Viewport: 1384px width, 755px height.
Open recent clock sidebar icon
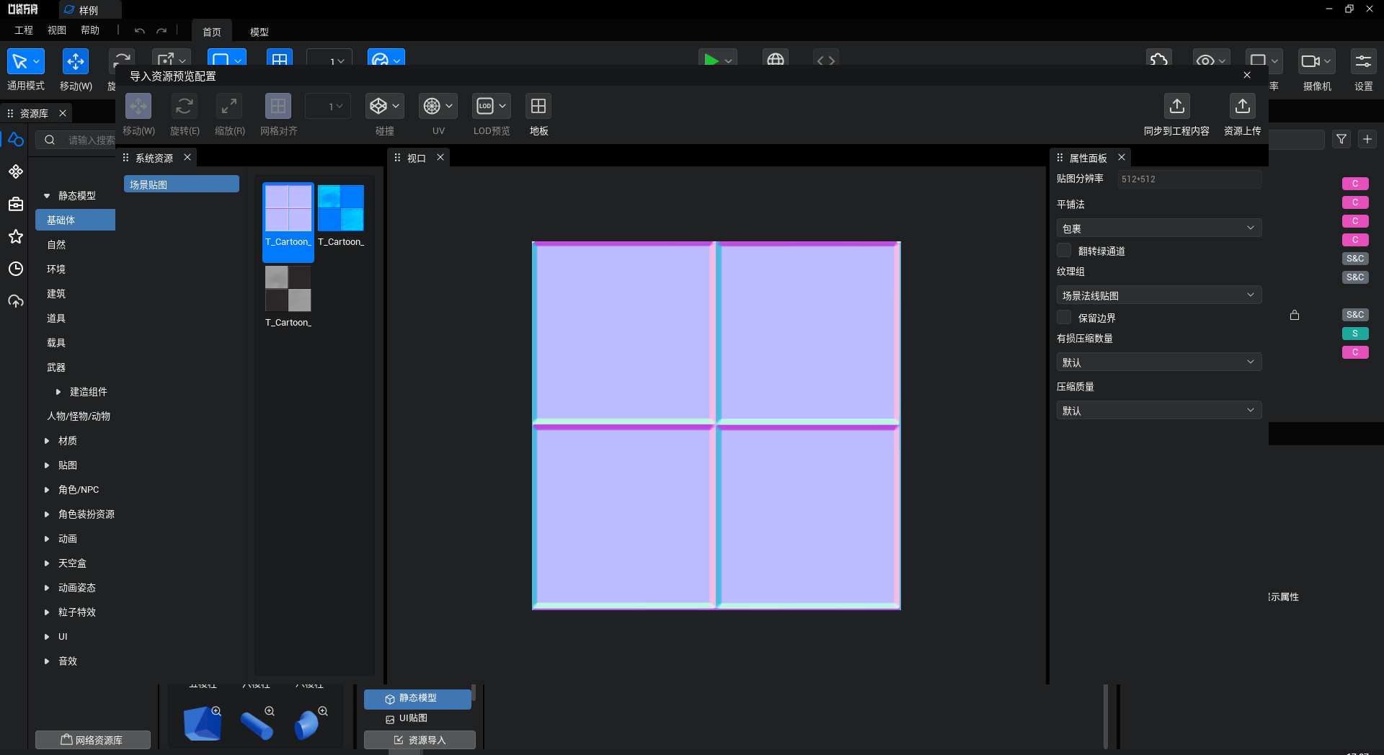[16, 269]
